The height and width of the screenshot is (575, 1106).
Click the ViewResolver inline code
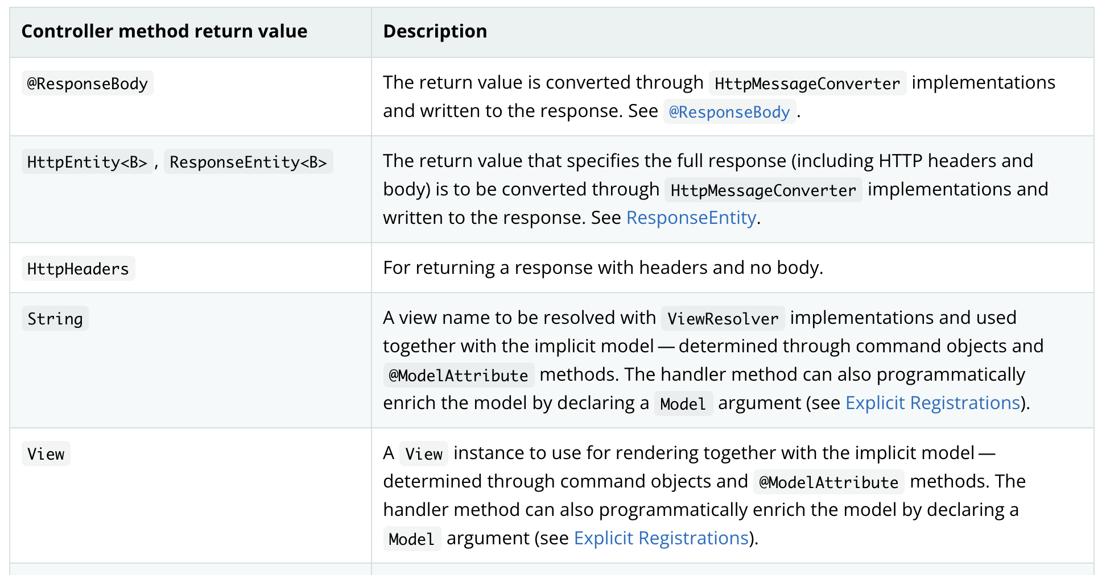723,319
